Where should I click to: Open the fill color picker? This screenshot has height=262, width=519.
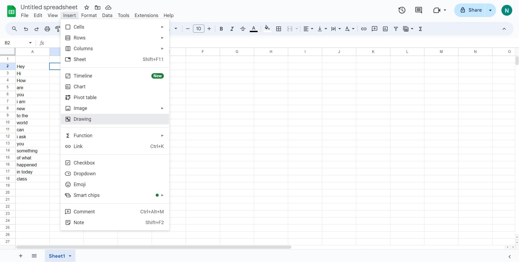pos(267,29)
